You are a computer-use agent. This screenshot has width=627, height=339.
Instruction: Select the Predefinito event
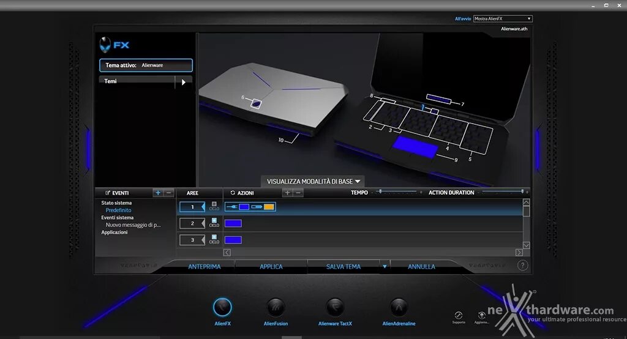pyautogui.click(x=118, y=210)
